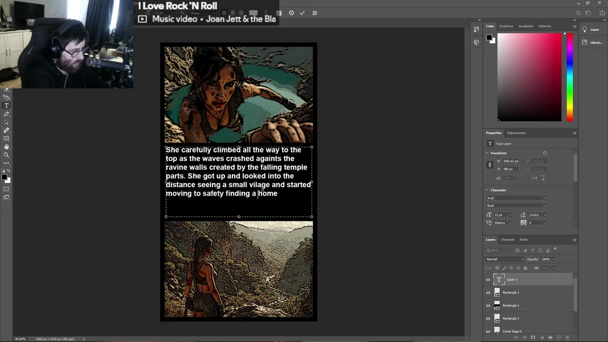This screenshot has height=342, width=608.
Task: Click the reset transform icon in Properties
Action: 545,153
